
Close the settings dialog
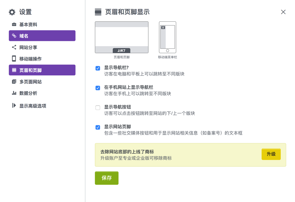pos(283,12)
